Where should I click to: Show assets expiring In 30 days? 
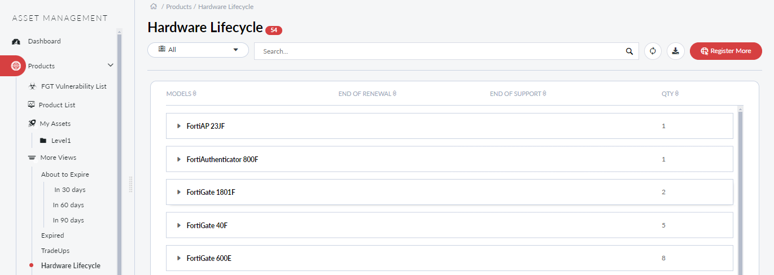coord(70,190)
